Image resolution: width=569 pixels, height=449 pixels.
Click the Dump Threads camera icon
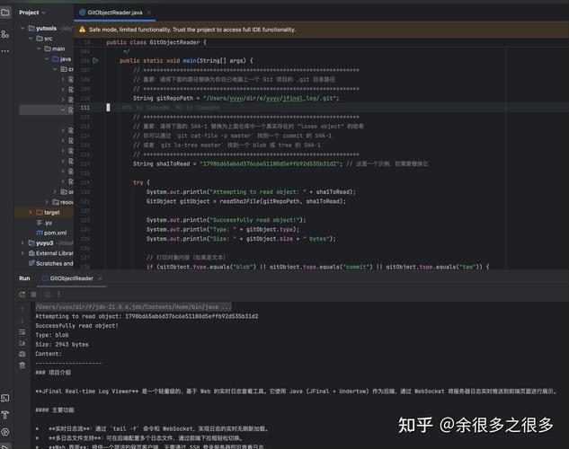(x=48, y=295)
